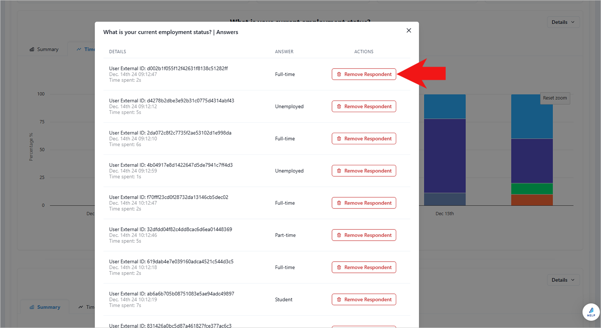Open the Help widget icon
This screenshot has height=328, width=601.
pos(591,312)
